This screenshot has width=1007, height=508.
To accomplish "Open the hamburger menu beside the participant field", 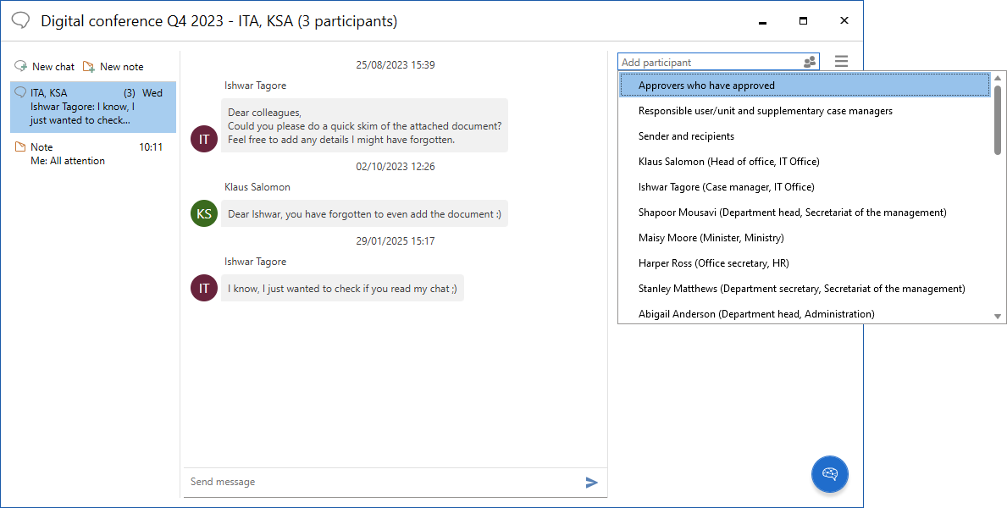I will (841, 62).
